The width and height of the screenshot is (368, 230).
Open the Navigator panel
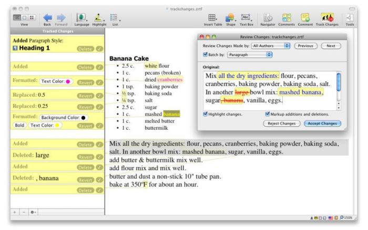click(x=268, y=17)
